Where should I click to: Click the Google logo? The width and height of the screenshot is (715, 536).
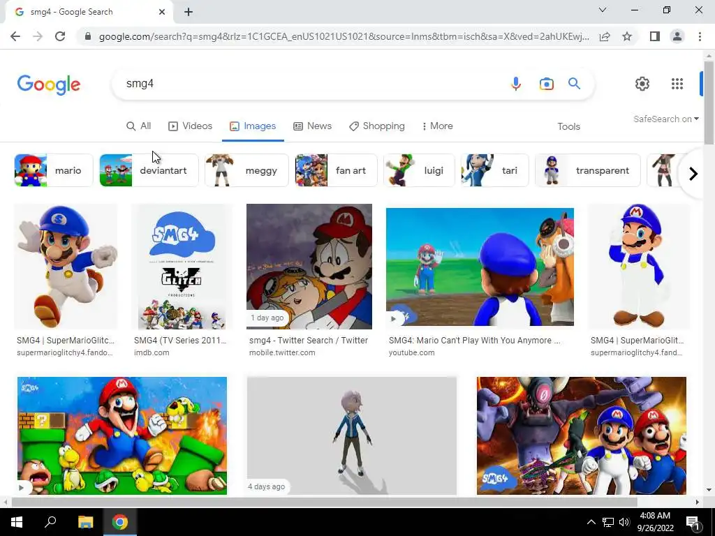49,84
